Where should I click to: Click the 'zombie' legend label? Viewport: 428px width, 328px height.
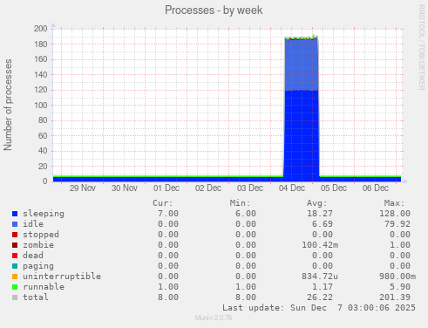coord(38,245)
